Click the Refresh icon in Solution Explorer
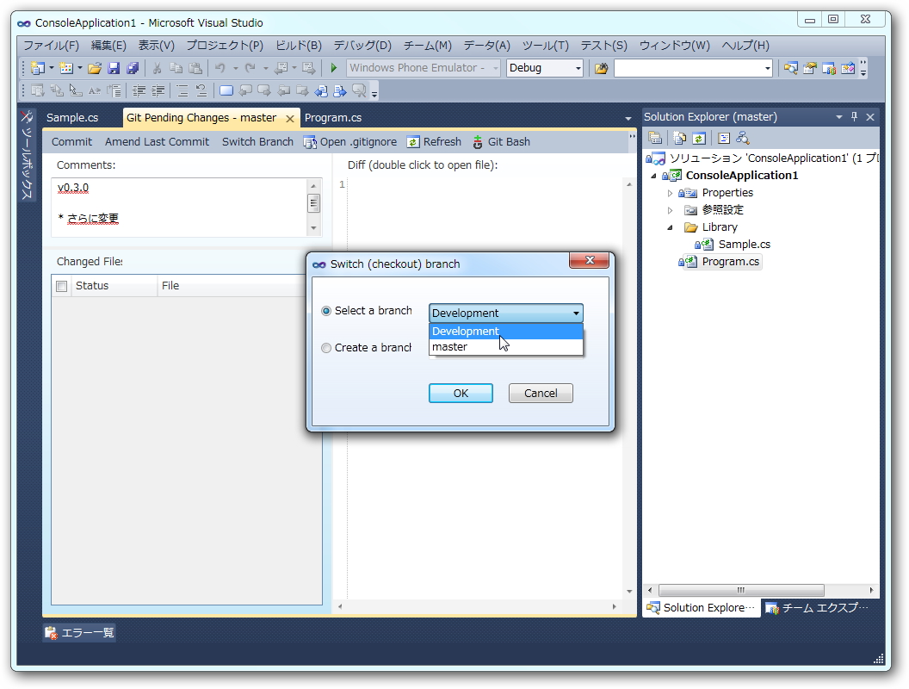Screen dimensions: 909x689 699,138
